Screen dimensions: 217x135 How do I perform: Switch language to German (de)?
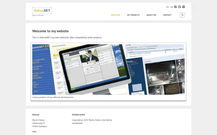[171, 7]
